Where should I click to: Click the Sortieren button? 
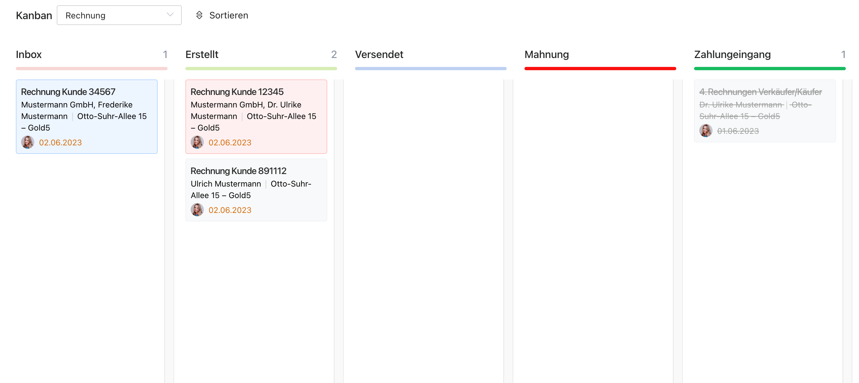(222, 15)
